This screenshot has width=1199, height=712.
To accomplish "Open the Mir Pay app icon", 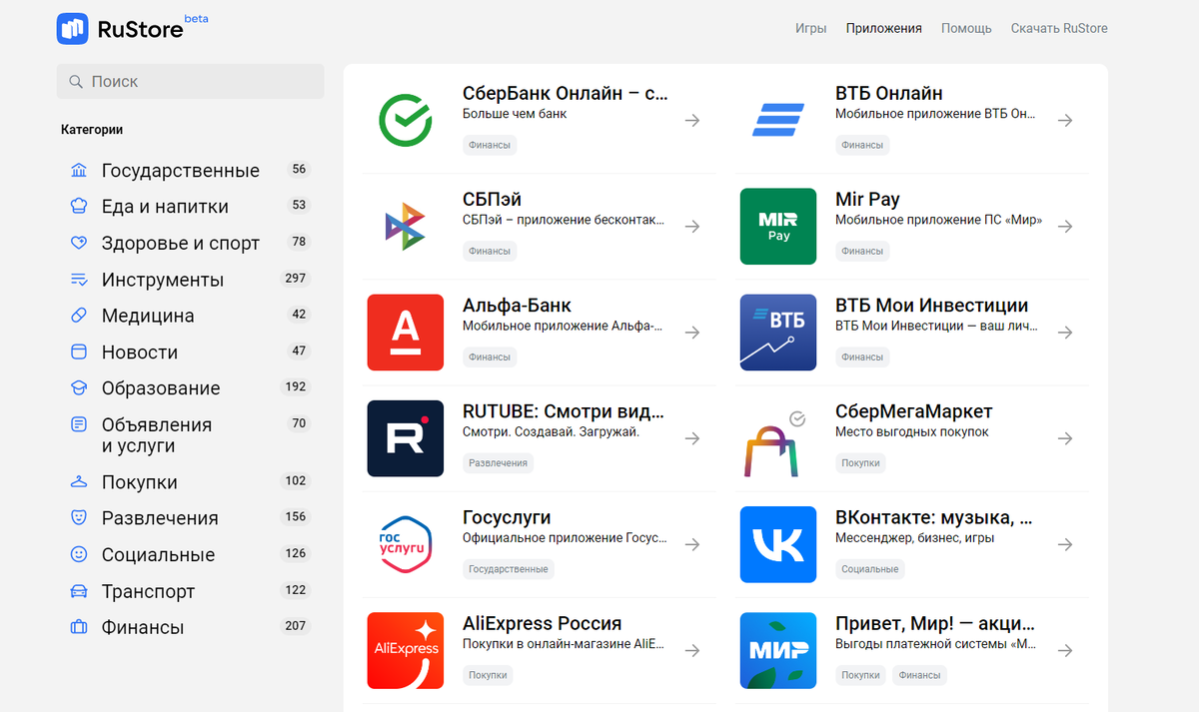I will point(778,226).
